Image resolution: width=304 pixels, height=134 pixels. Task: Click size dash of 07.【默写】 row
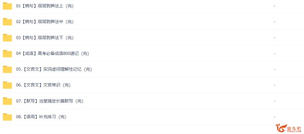tap(275, 101)
